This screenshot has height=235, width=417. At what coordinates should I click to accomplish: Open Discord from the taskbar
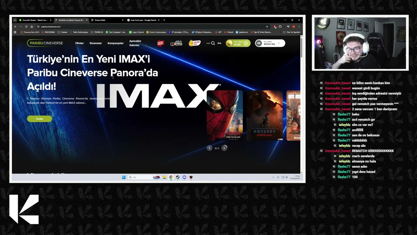coord(184,177)
